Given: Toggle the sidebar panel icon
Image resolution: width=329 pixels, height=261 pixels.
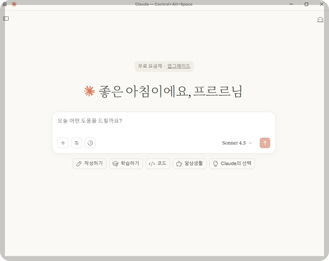Looking at the screenshot, I should coord(6,19).
